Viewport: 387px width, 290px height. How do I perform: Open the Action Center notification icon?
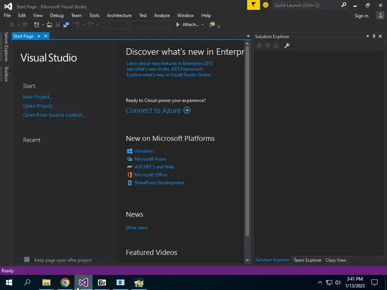375,282
